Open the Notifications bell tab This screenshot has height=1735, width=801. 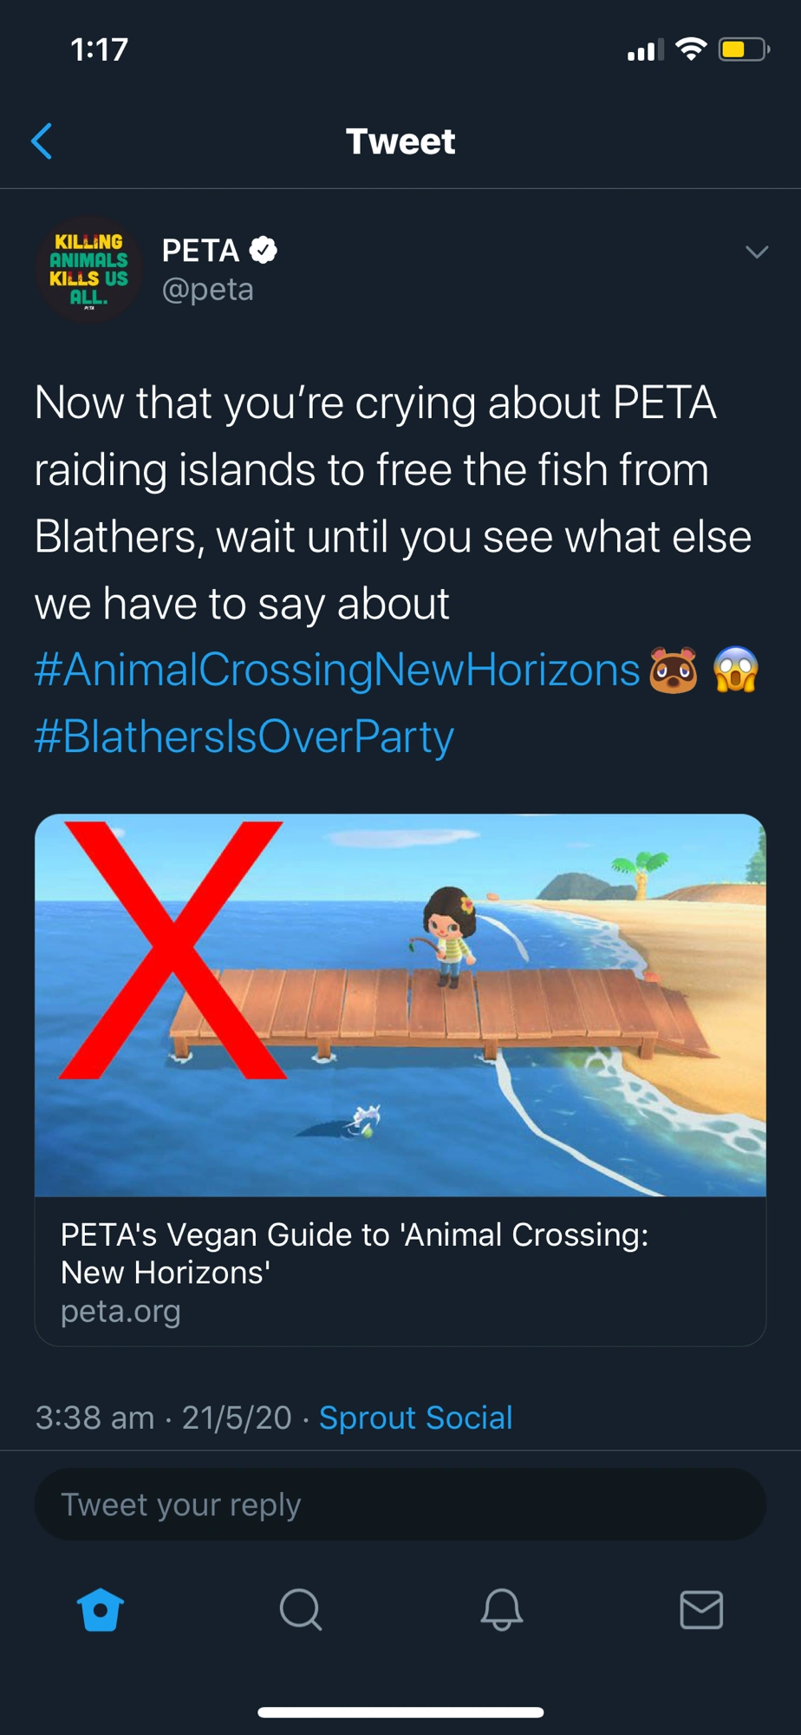(x=501, y=1610)
